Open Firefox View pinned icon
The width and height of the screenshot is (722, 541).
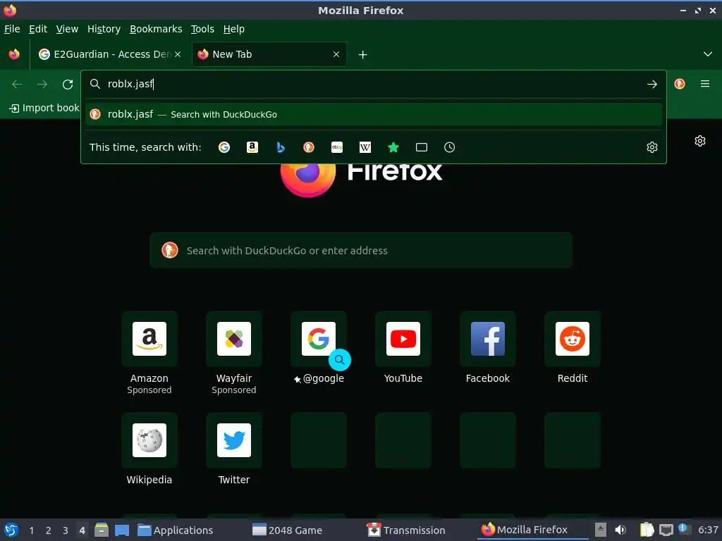[x=14, y=54]
